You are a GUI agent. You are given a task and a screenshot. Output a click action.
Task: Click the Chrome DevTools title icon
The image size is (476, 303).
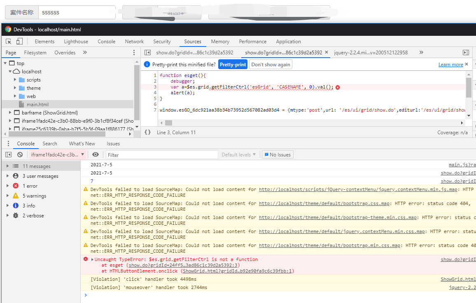pyautogui.click(x=8, y=30)
